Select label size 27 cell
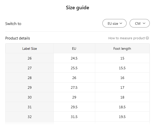Viewport: 152px width, 126px height. 30,68
